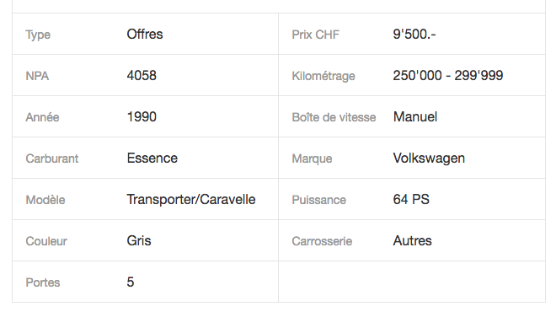Click the Essence fuel value
Viewport: 556px width, 328px height.
pos(152,159)
